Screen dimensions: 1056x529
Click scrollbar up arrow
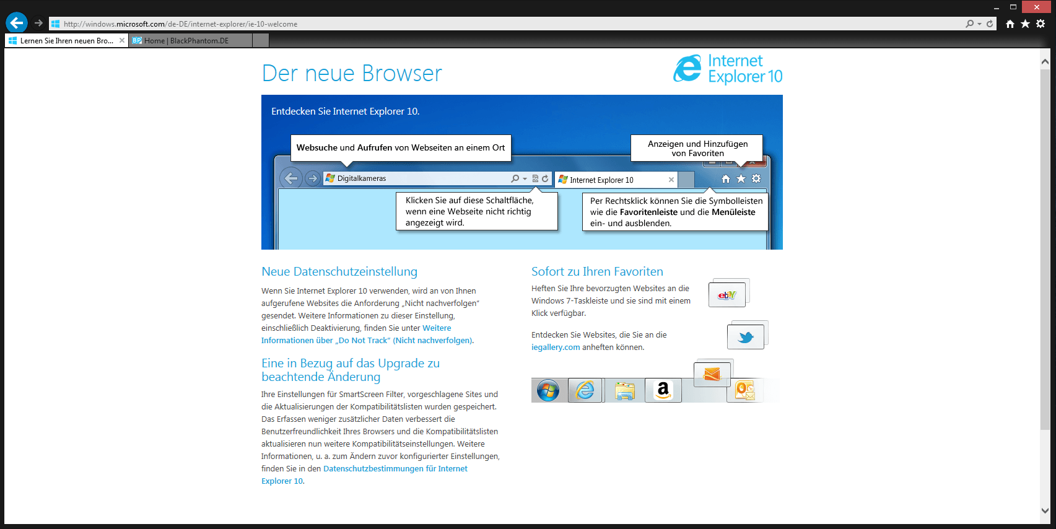(x=1045, y=61)
